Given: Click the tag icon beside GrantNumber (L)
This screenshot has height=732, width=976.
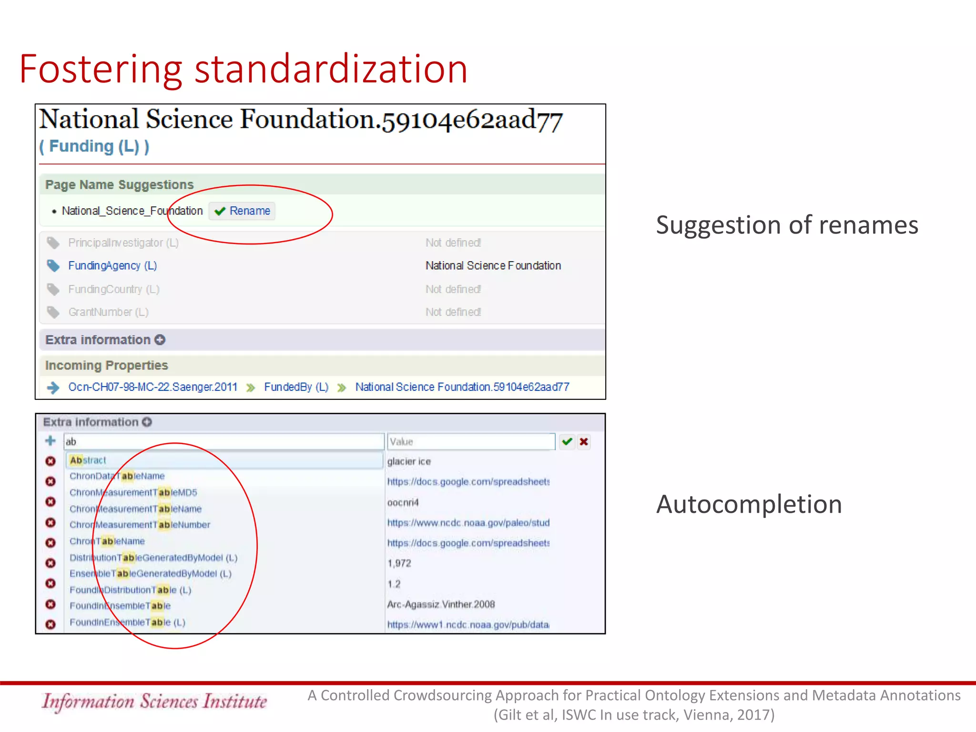Looking at the screenshot, I should point(53,312).
